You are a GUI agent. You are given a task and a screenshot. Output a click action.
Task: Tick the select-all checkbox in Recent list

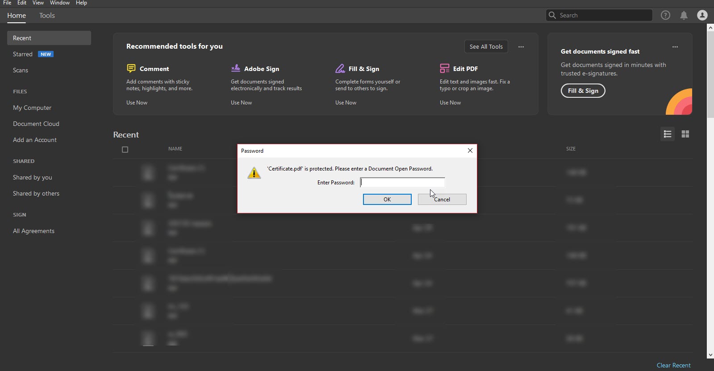[x=125, y=150]
